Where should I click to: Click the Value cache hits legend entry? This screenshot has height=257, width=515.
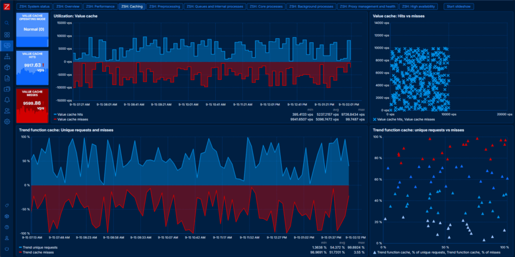pyautogui.click(x=68, y=115)
